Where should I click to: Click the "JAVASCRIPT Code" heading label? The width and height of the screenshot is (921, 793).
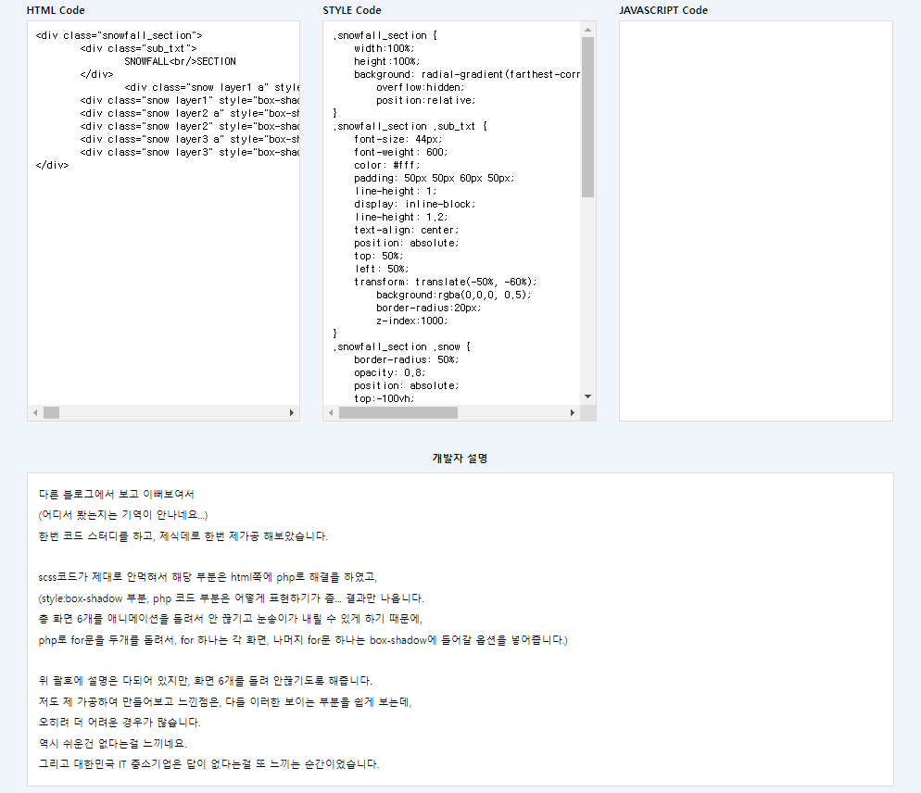663,10
